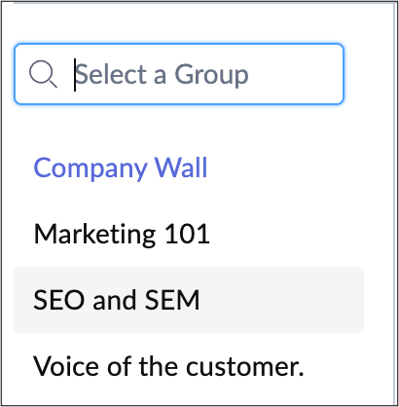This screenshot has height=407, width=399.
Task: Switch group to Marketing 101
Action: coord(189,234)
